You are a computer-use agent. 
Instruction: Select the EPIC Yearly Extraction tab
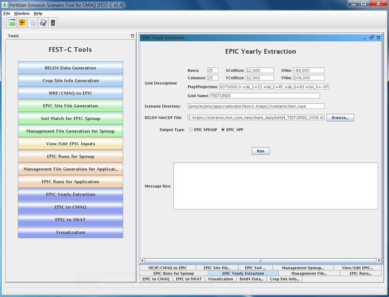coord(243,273)
